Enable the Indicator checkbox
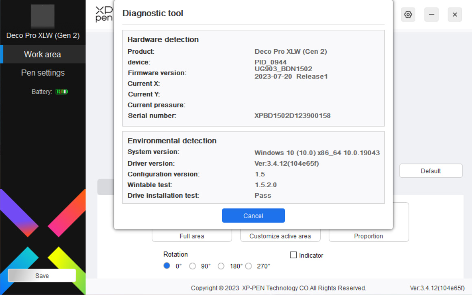Screen dimensions: 472x295 tap(293, 255)
